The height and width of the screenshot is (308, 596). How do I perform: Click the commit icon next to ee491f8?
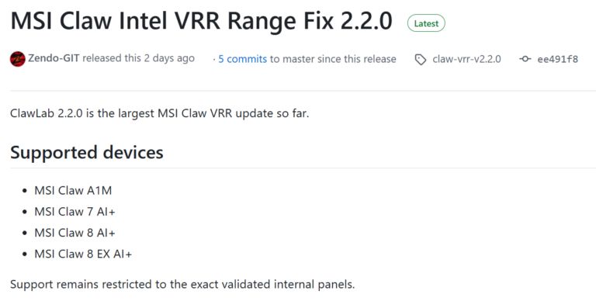(525, 59)
